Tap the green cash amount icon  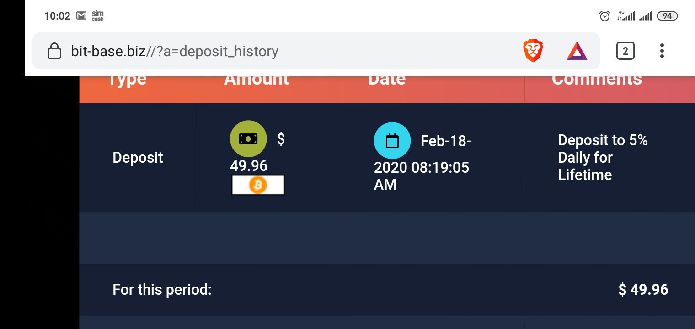click(x=248, y=138)
